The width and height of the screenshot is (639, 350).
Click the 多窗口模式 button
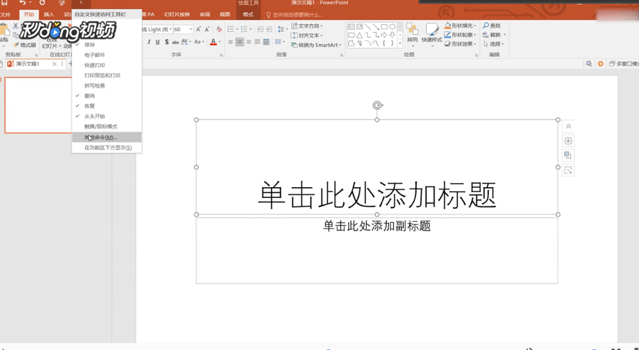click(x=624, y=64)
